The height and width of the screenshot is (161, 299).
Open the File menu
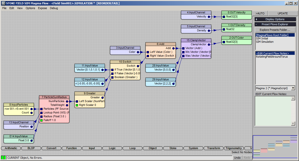(x=4, y=8)
